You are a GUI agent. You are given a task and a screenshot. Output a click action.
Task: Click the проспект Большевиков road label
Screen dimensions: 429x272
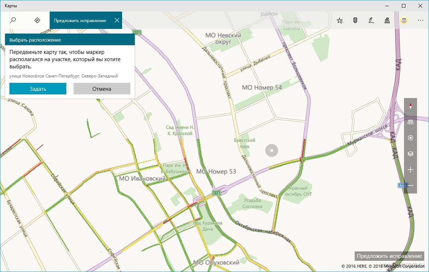click(294, 66)
